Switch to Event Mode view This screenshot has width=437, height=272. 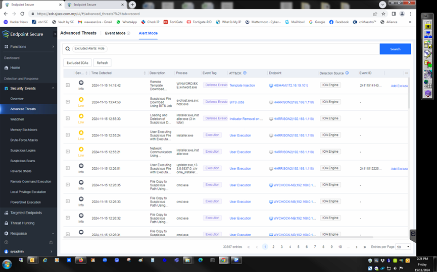point(115,33)
